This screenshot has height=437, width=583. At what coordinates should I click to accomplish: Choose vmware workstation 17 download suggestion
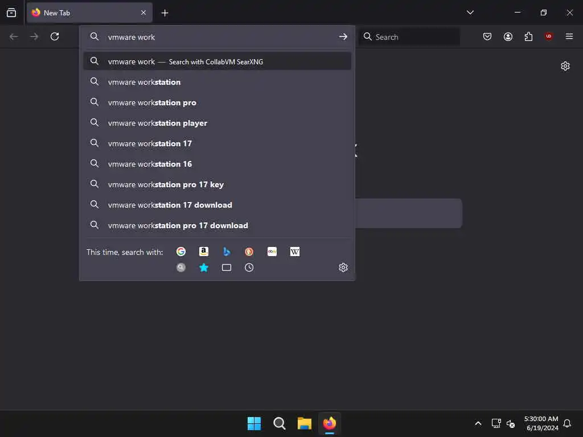tap(217, 205)
